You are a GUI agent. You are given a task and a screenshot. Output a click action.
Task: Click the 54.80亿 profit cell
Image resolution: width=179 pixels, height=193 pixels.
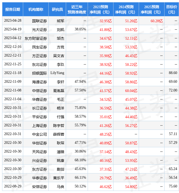point(131,187)
